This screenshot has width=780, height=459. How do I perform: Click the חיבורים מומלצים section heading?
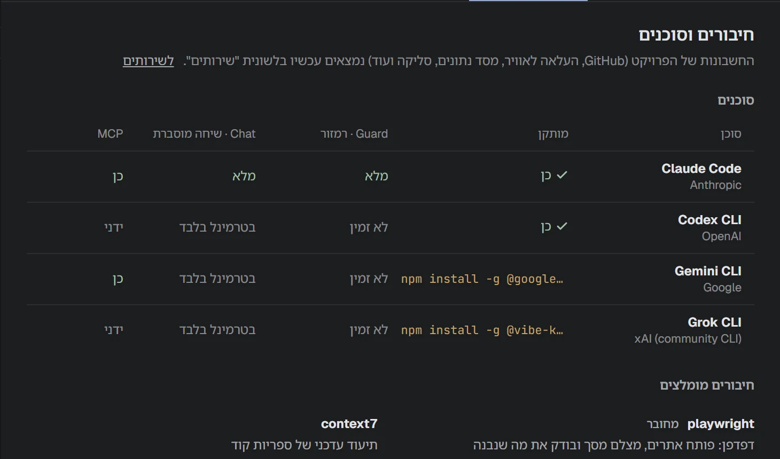707,385
